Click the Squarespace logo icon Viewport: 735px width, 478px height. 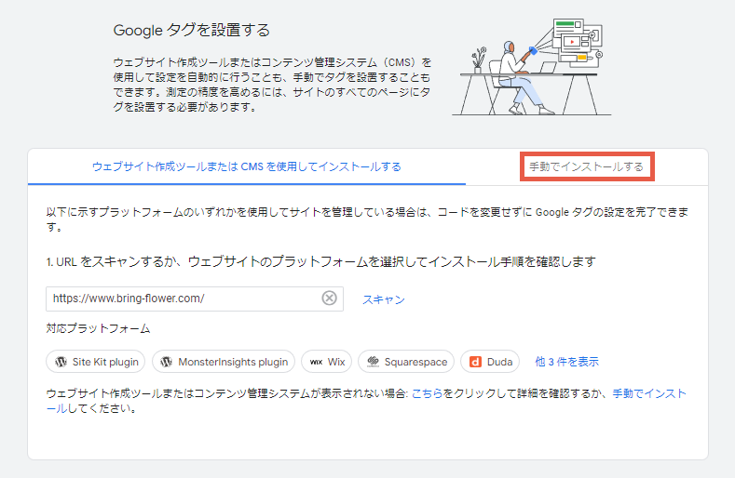click(374, 362)
